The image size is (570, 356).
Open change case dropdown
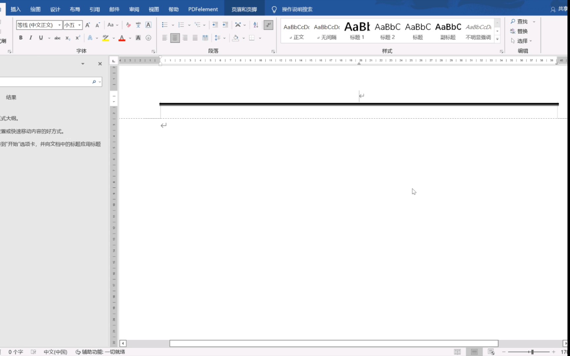113,25
